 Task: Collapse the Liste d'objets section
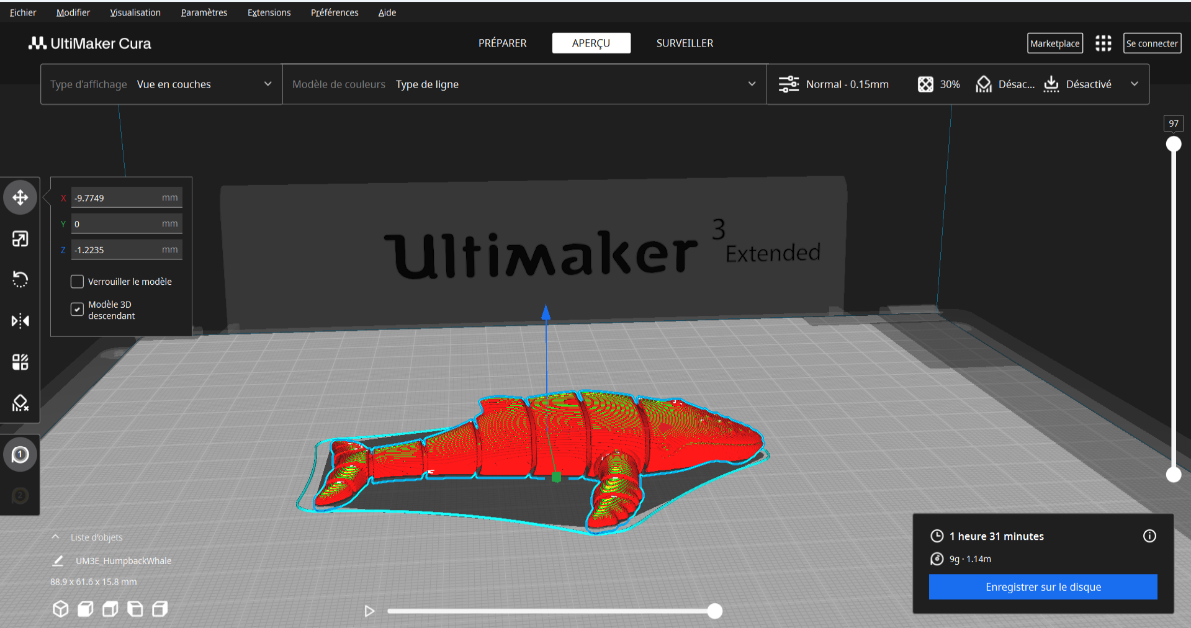click(x=56, y=537)
